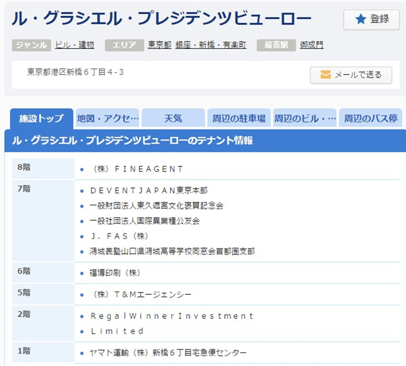
Task: Click the ジャンル label badge
Action: coord(31,45)
